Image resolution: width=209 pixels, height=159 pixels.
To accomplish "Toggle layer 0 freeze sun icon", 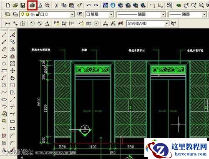I will click(x=27, y=14).
